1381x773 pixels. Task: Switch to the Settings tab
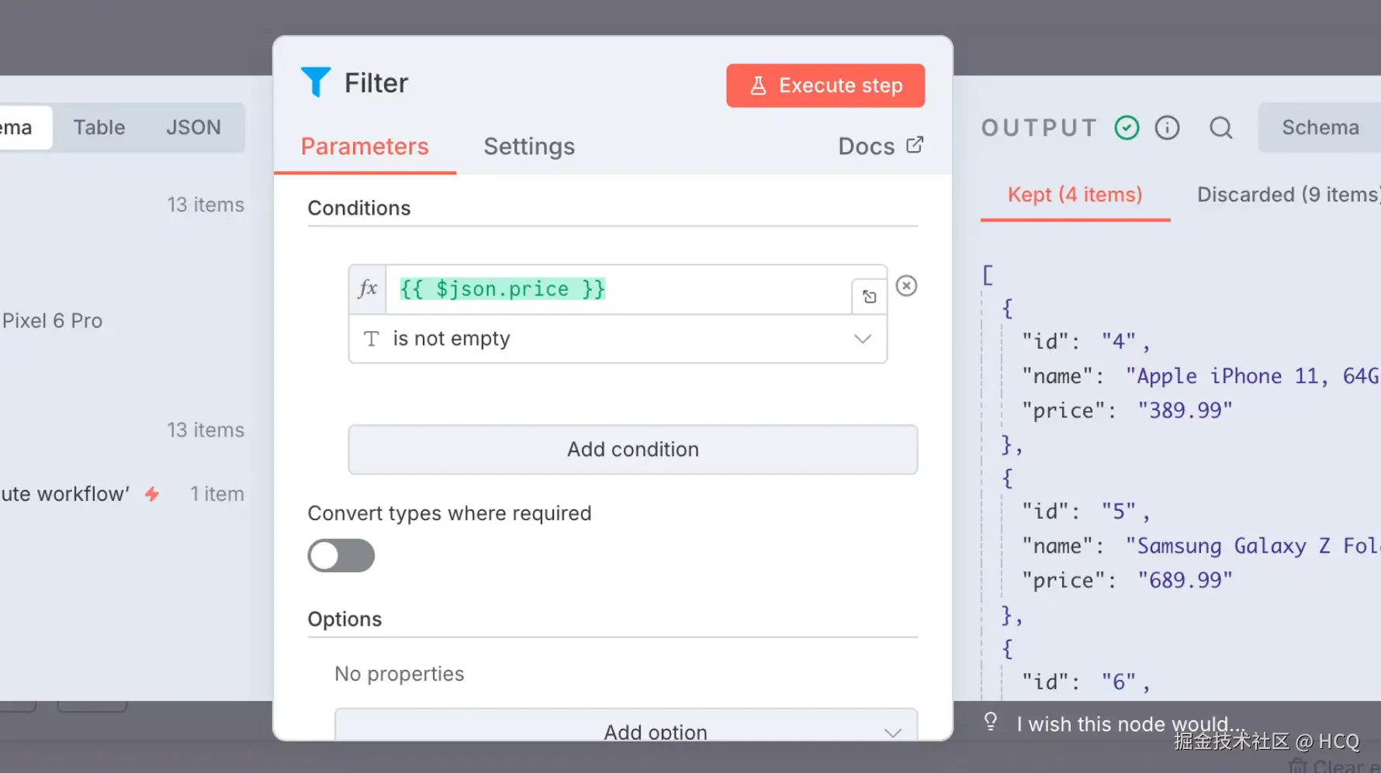[529, 147]
